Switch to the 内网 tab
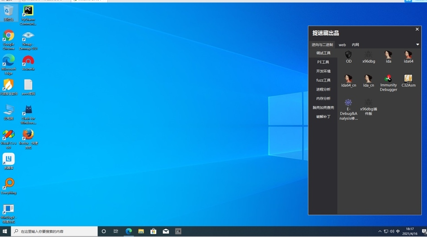Viewport: 427px width, 237px height. pyautogui.click(x=355, y=44)
